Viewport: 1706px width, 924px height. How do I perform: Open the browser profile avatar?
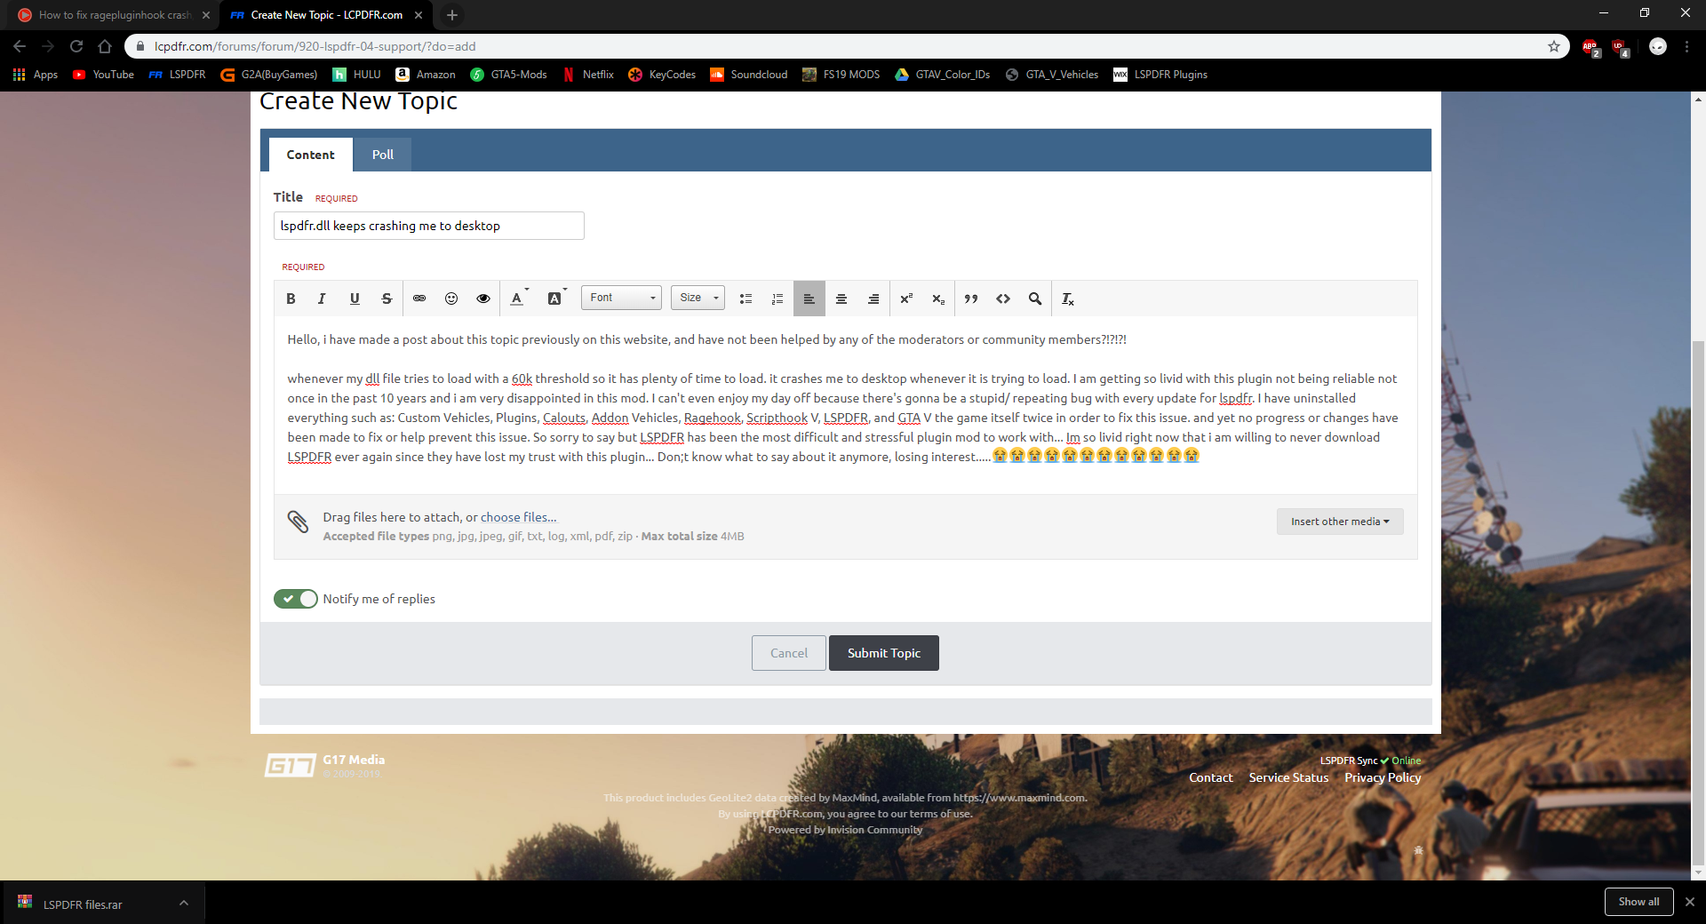click(1658, 46)
